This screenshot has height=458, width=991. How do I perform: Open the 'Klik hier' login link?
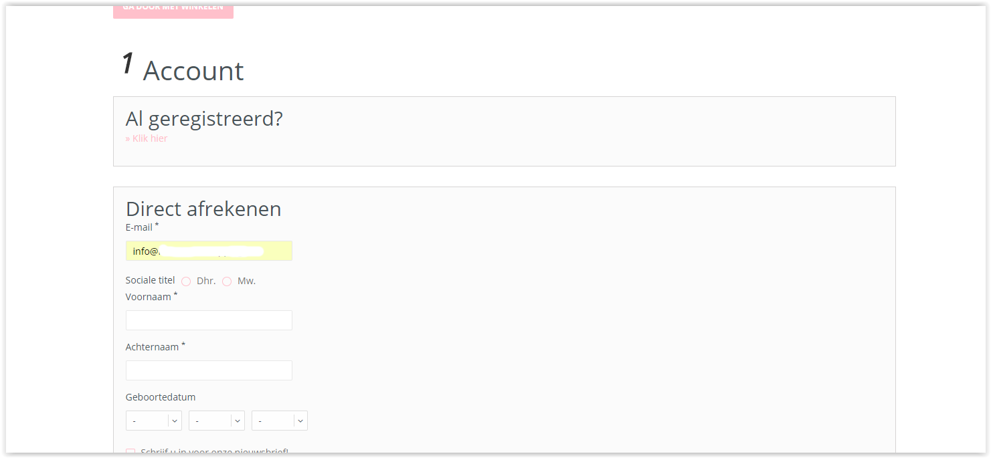147,138
